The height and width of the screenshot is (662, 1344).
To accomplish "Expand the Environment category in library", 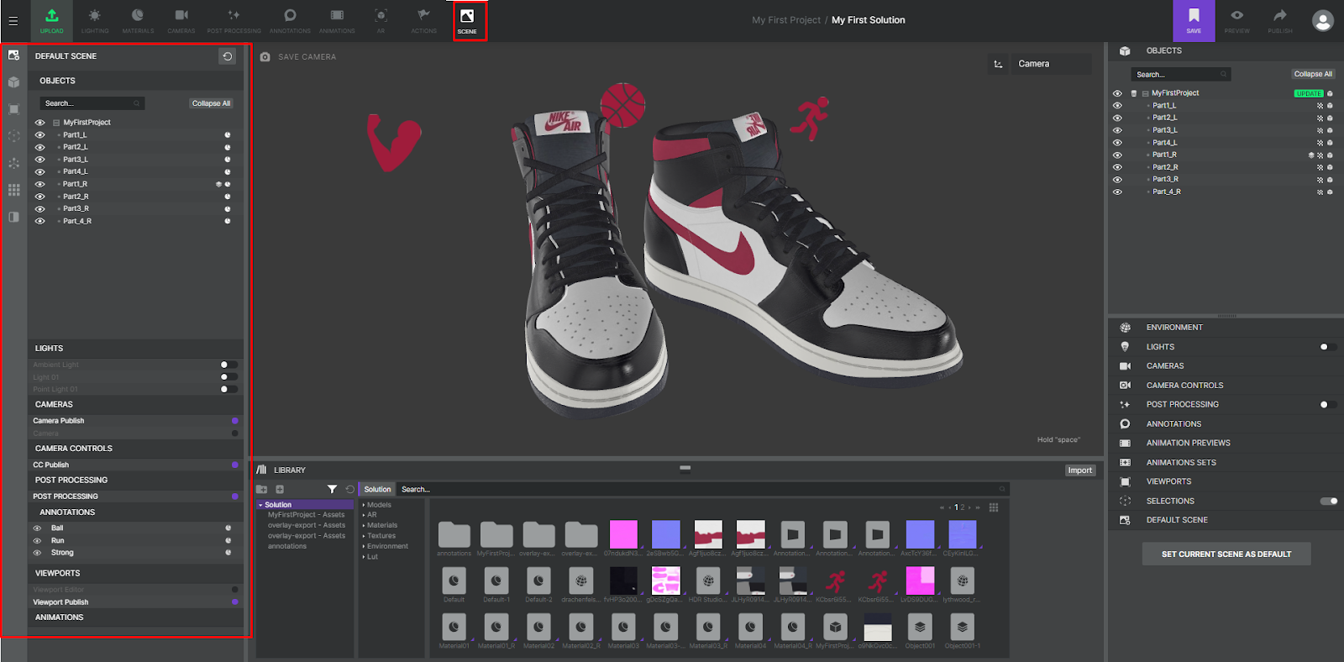I will (x=386, y=546).
